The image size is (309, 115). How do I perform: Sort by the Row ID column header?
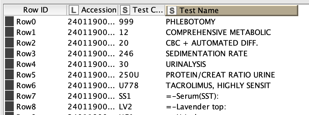(x=35, y=10)
